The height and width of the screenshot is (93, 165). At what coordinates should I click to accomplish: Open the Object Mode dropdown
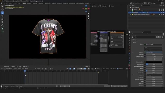[x=9, y=69]
